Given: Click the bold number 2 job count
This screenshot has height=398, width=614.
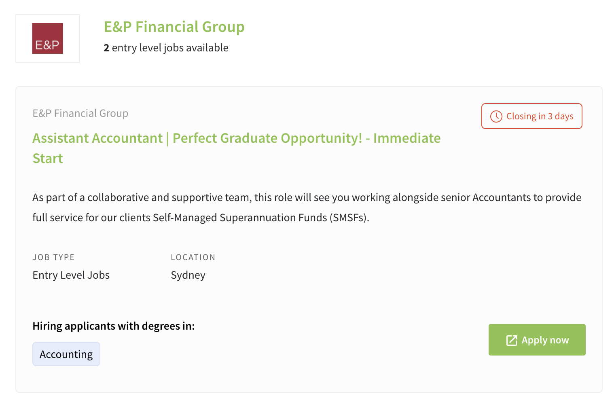Looking at the screenshot, I should coord(106,48).
